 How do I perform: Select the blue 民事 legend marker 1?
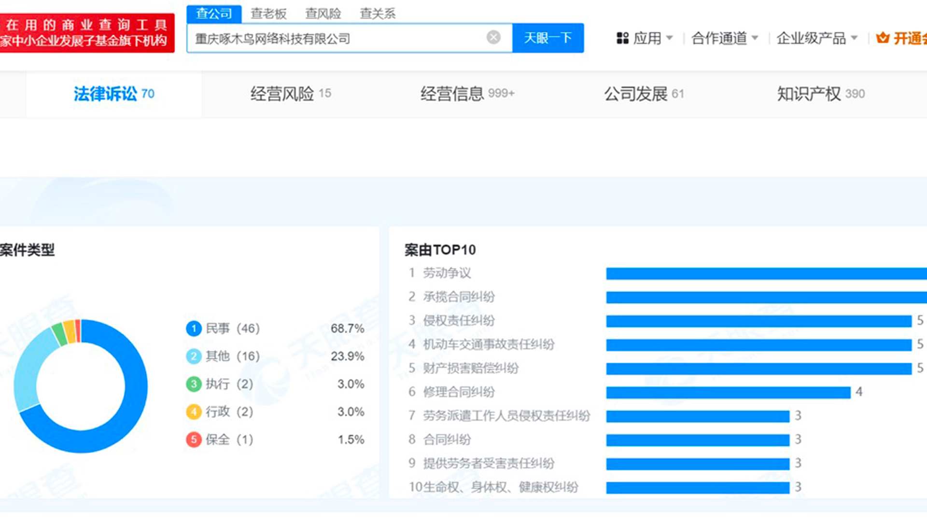click(194, 329)
